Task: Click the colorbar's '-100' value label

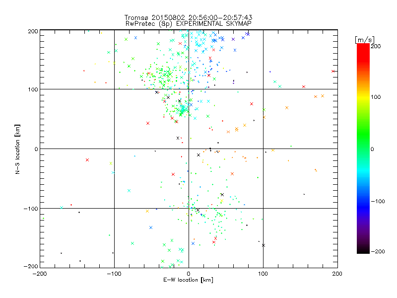Action: click(378, 201)
